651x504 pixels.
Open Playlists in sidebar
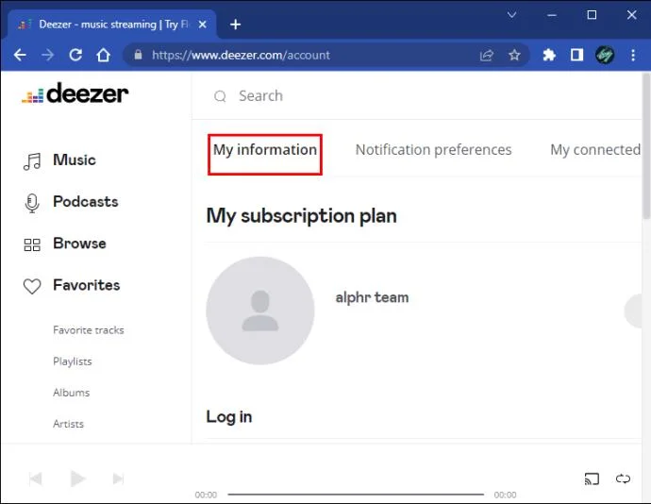point(73,361)
